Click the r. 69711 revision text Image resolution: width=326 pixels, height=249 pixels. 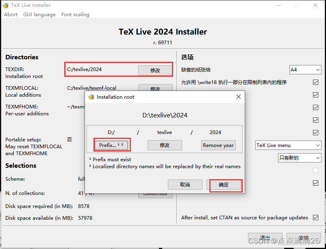point(163,43)
